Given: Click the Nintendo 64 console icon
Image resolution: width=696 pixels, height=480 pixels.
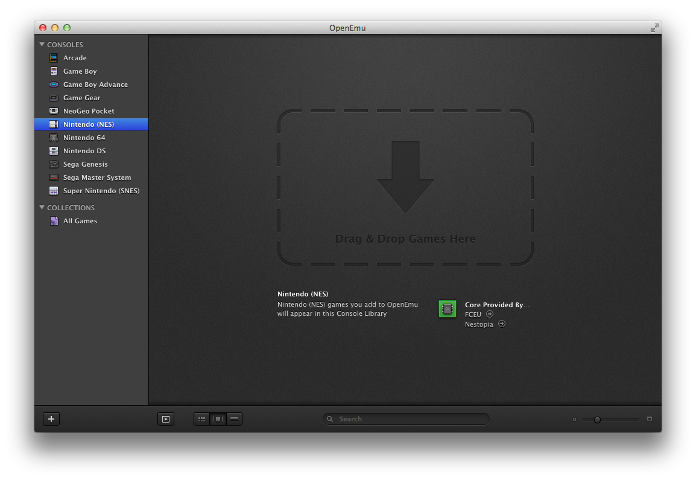Looking at the screenshot, I should (x=54, y=138).
